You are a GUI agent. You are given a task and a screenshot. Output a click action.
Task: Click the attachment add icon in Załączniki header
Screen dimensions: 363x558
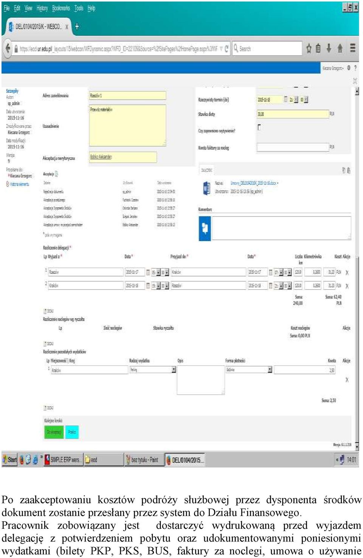click(x=344, y=170)
